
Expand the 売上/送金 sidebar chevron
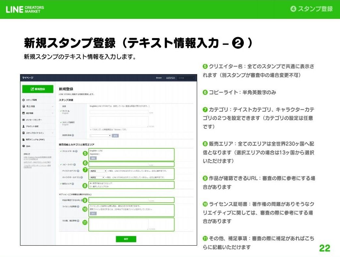52,106
